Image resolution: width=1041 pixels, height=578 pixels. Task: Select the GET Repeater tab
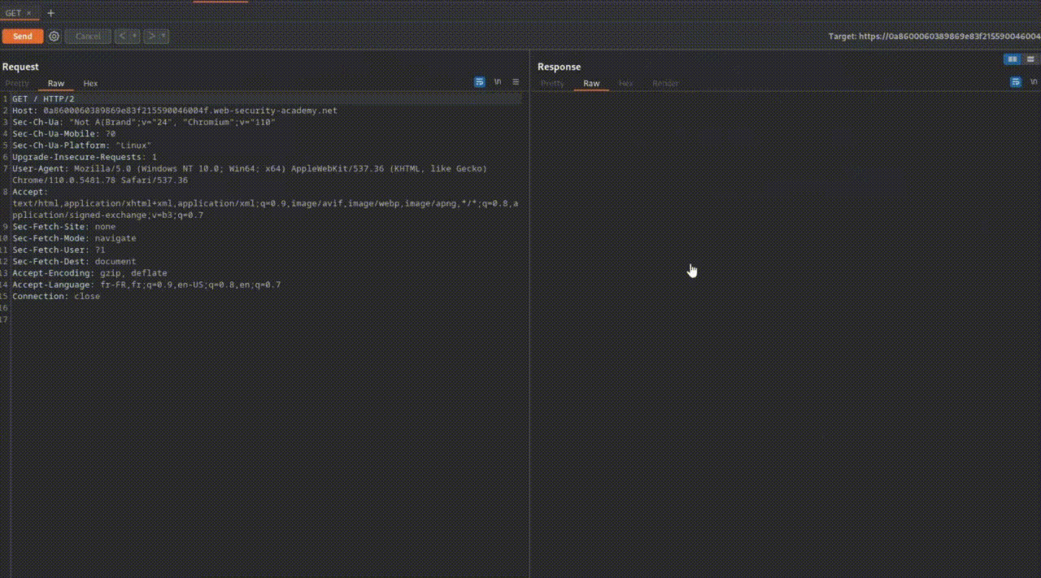(14, 13)
